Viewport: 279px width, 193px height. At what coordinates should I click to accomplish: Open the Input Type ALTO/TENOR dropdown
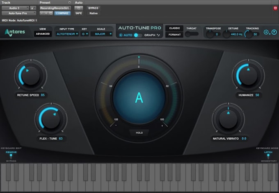[67, 34]
